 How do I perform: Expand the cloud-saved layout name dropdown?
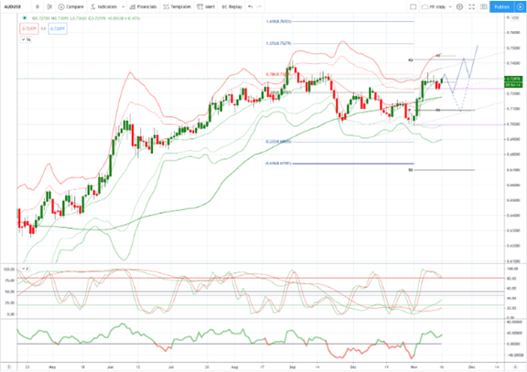pos(450,6)
